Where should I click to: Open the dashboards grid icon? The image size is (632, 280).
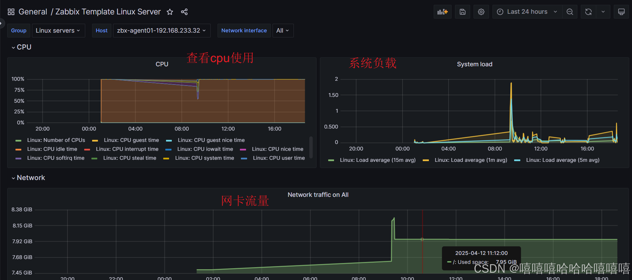coord(11,12)
